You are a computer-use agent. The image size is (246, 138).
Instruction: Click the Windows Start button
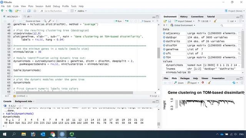(x=5, y=134)
